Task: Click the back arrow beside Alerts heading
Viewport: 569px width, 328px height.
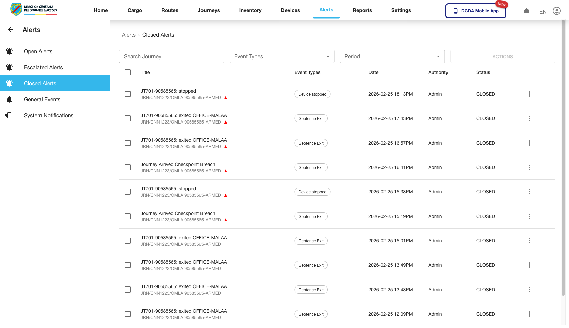Action: click(x=10, y=29)
